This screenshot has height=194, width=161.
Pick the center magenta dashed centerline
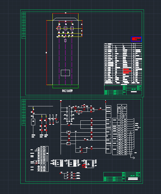point(65,53)
